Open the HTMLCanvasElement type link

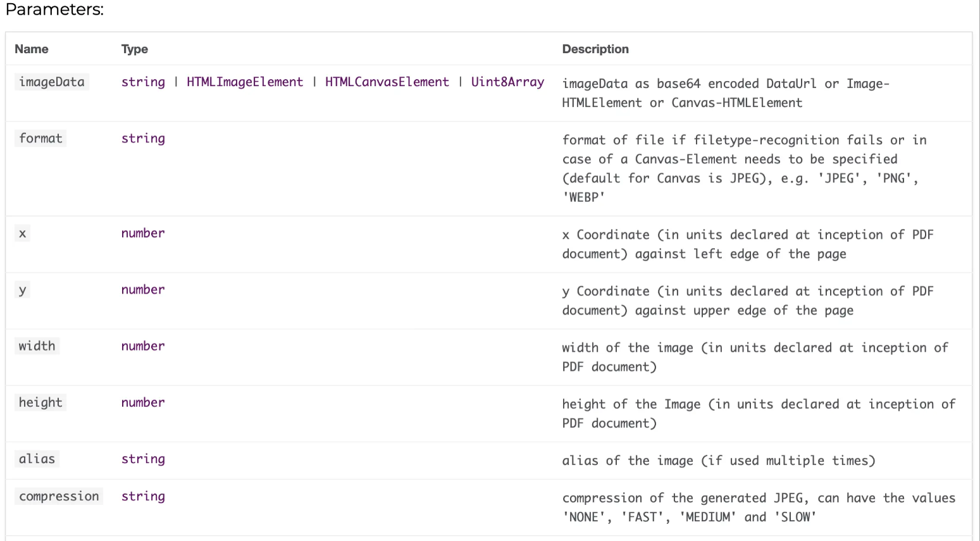387,82
